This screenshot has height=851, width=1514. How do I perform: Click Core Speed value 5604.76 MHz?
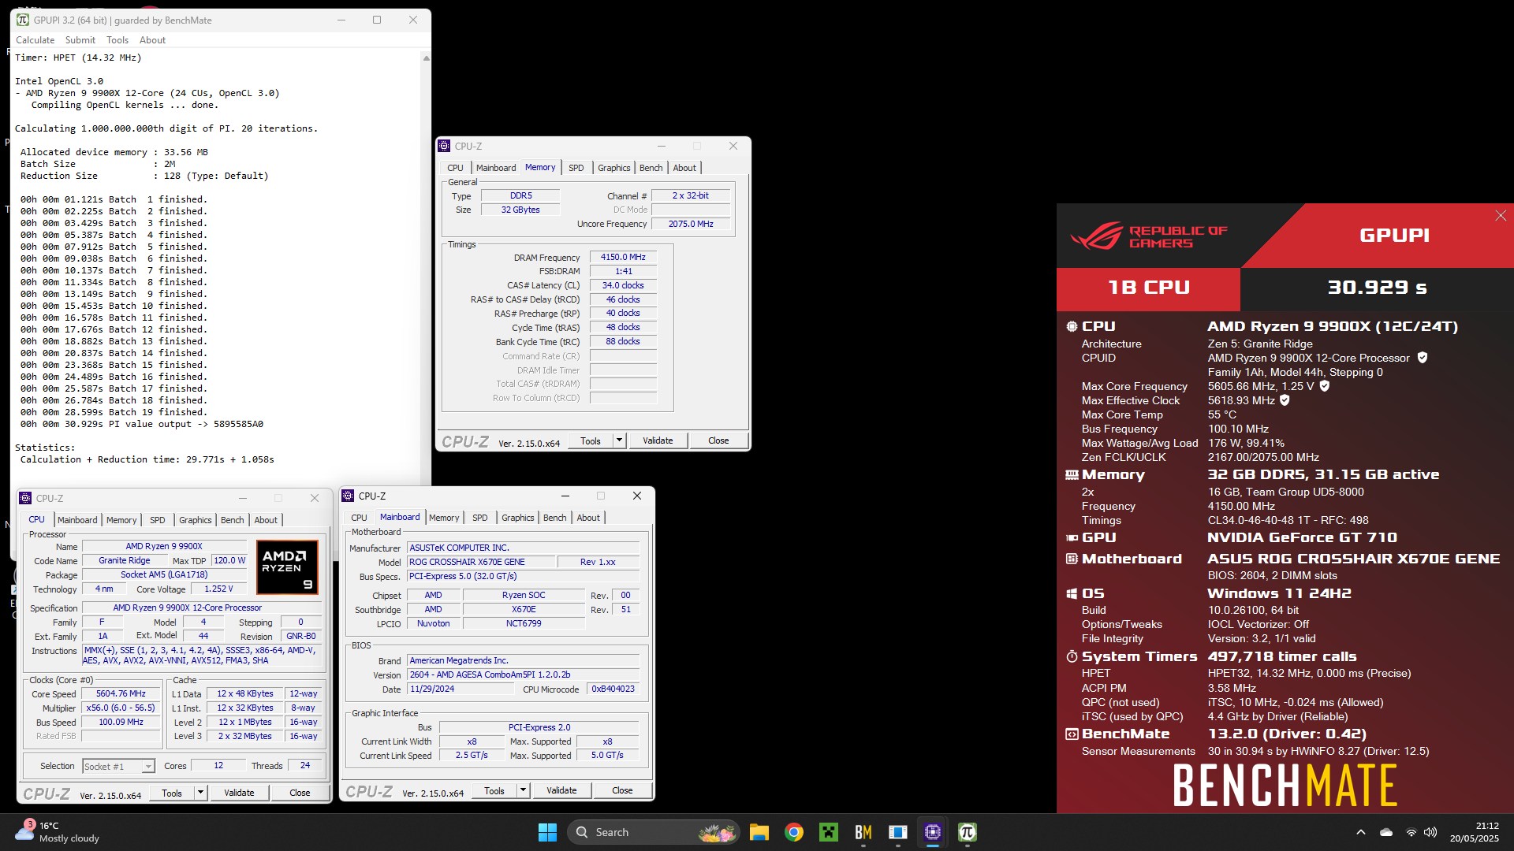coord(121,694)
